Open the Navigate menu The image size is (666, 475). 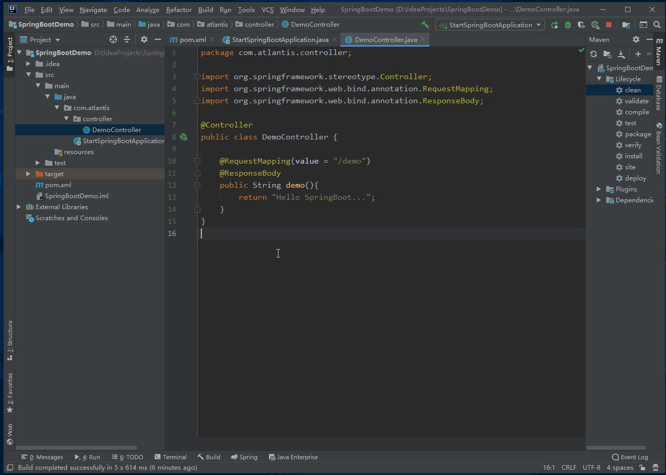[93, 10]
